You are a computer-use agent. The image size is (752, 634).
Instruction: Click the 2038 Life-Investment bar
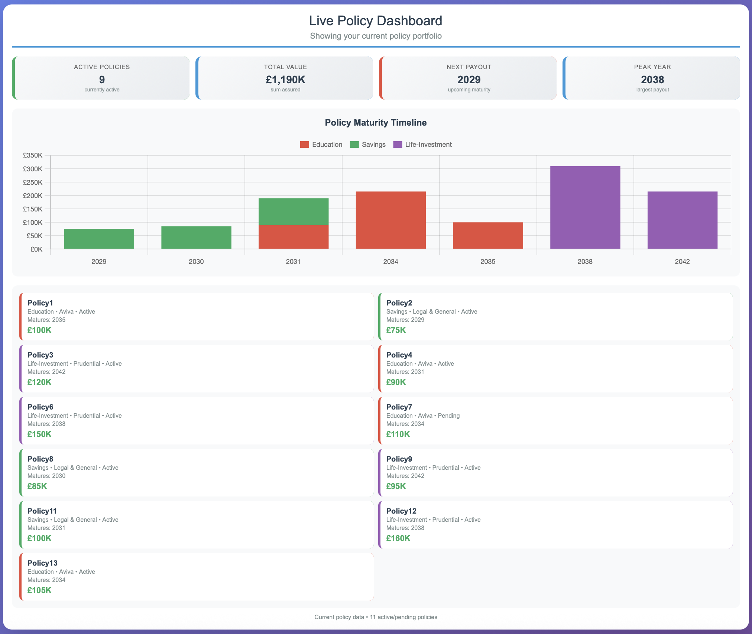tap(585, 207)
